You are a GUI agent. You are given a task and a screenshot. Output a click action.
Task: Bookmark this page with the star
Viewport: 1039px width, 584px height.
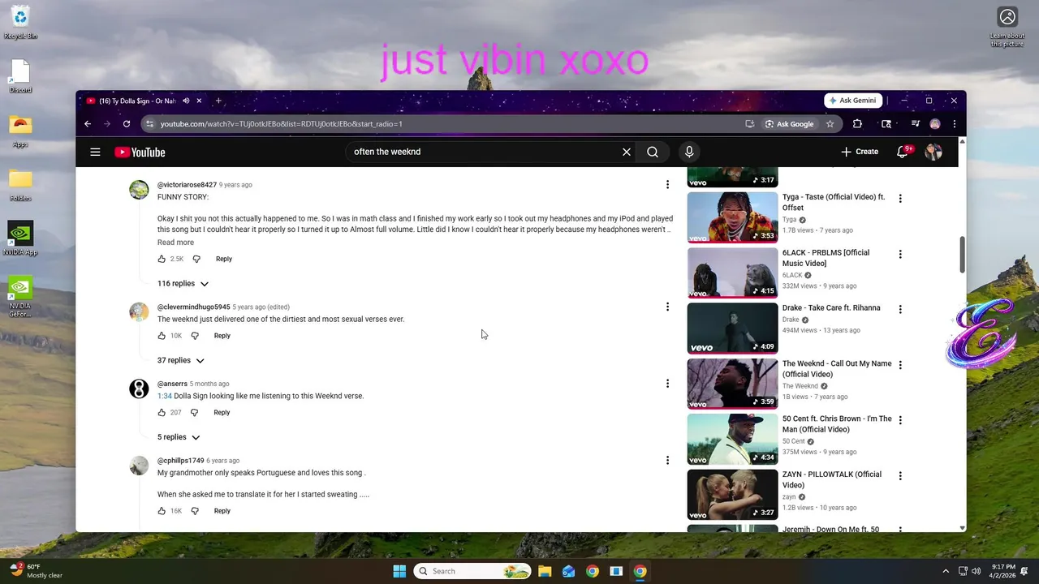[830, 124]
